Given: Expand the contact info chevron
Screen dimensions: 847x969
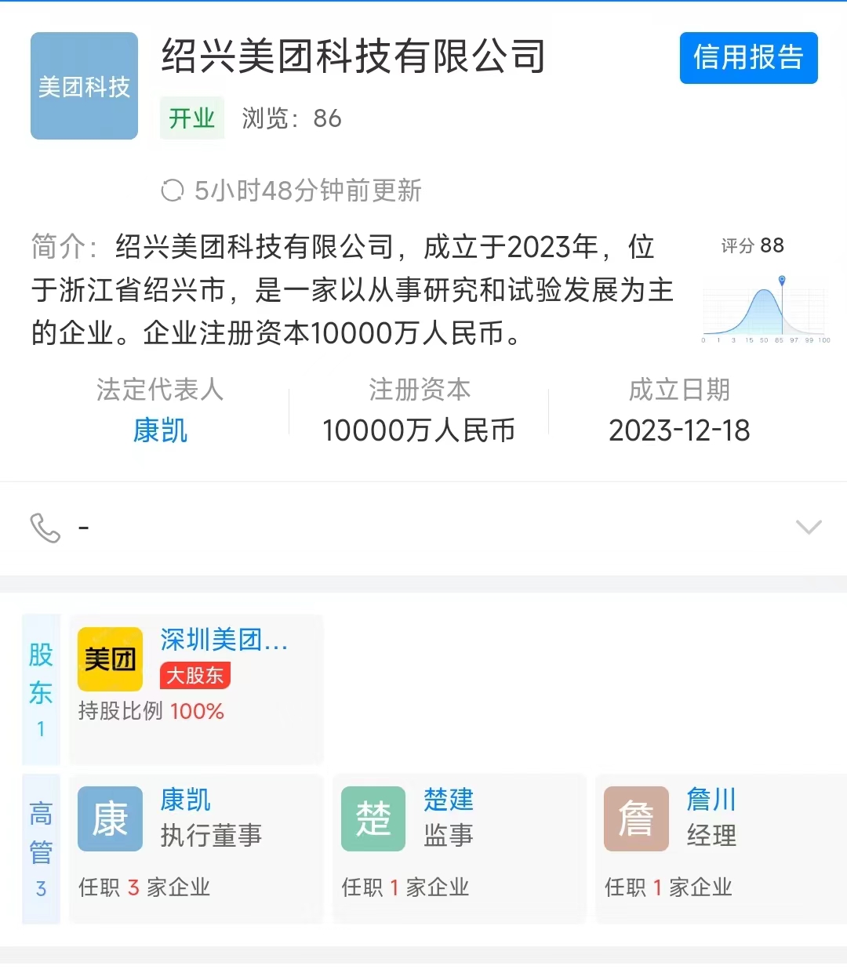Looking at the screenshot, I should (x=808, y=527).
